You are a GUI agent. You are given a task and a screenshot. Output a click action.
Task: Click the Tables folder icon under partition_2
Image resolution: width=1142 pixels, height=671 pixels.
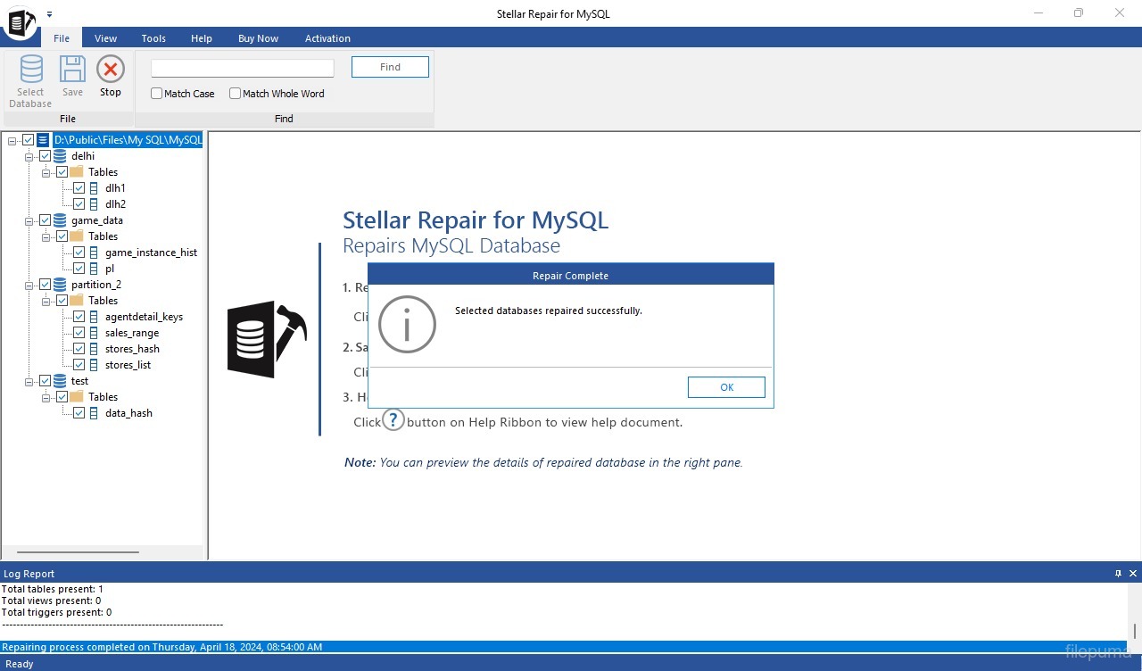click(77, 301)
